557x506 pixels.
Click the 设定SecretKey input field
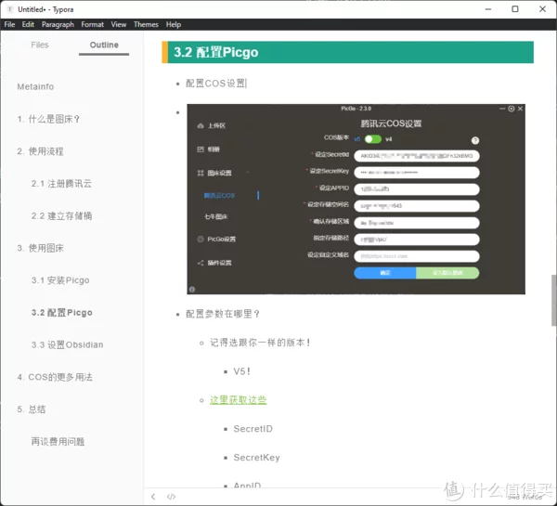point(417,173)
